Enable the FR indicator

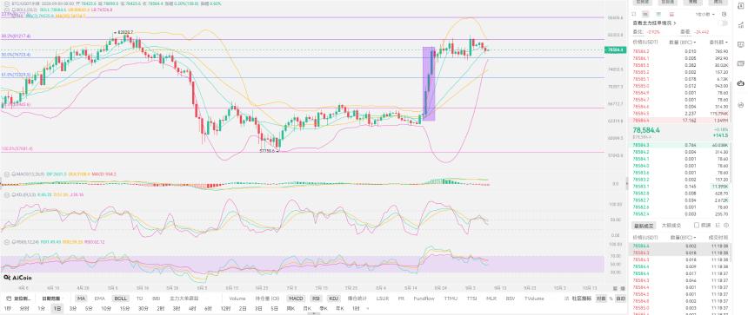click(401, 299)
